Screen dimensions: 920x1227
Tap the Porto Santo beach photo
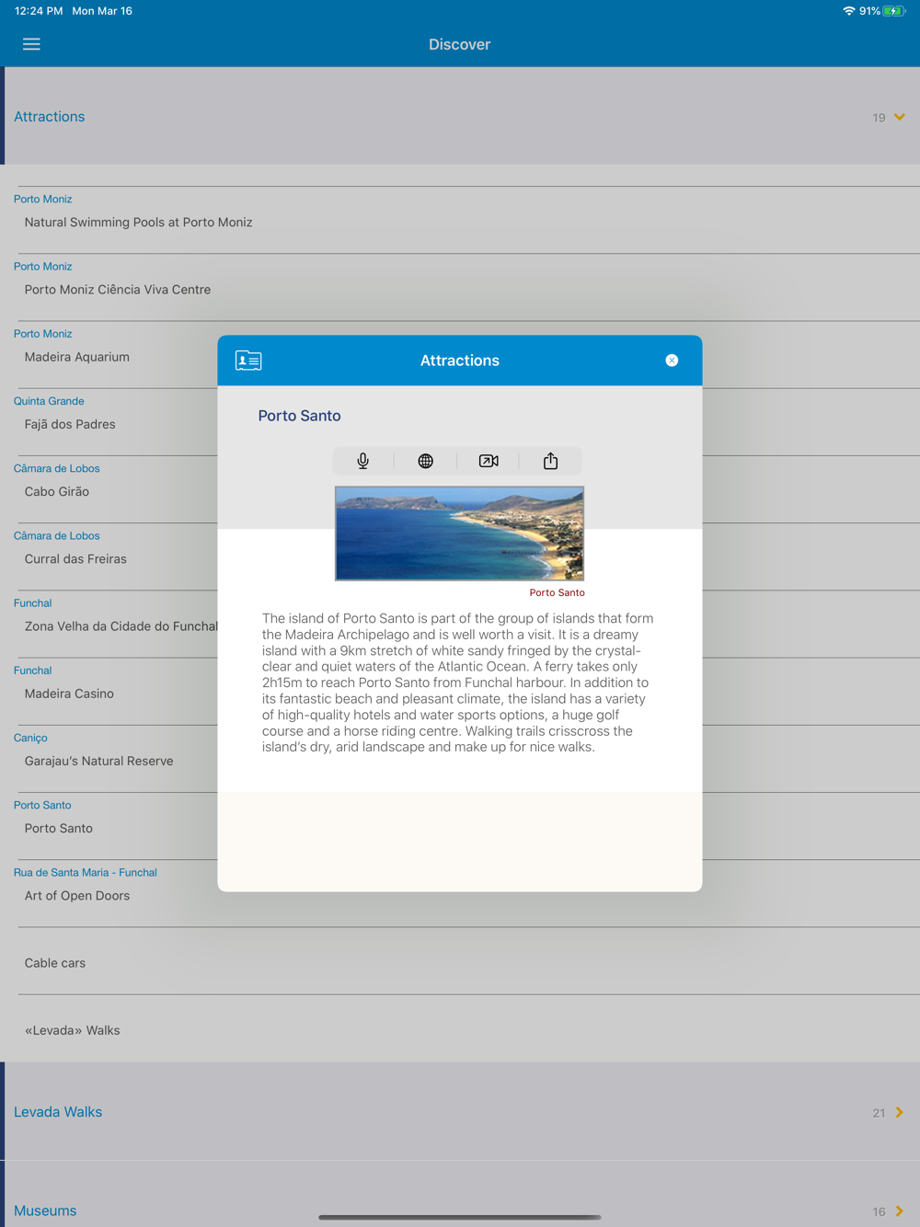(459, 533)
